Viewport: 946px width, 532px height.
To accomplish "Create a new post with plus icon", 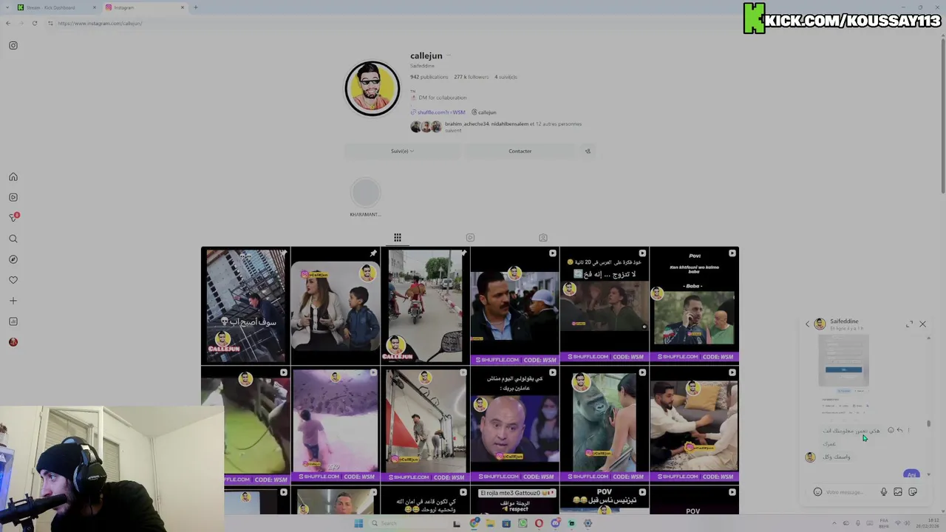I will tap(13, 301).
